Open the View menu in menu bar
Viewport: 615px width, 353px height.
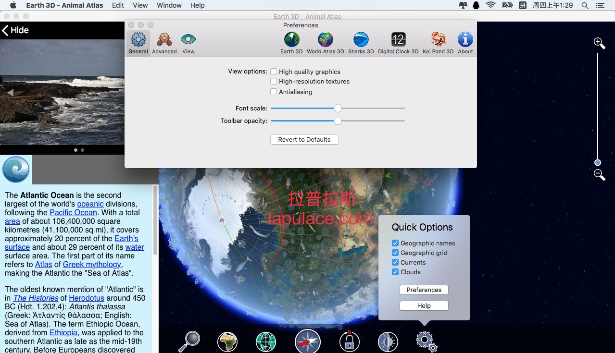point(140,5)
